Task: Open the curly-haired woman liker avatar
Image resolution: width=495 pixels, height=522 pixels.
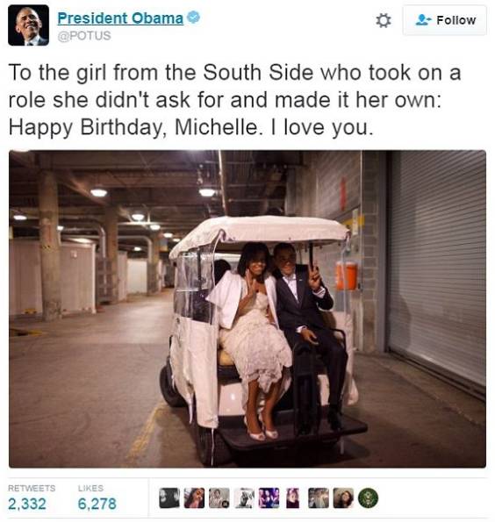Action: (343, 498)
